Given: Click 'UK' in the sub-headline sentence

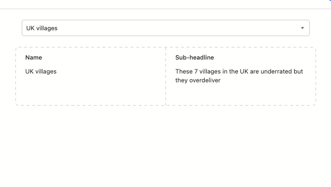Looking at the screenshot, I should click(244, 72).
